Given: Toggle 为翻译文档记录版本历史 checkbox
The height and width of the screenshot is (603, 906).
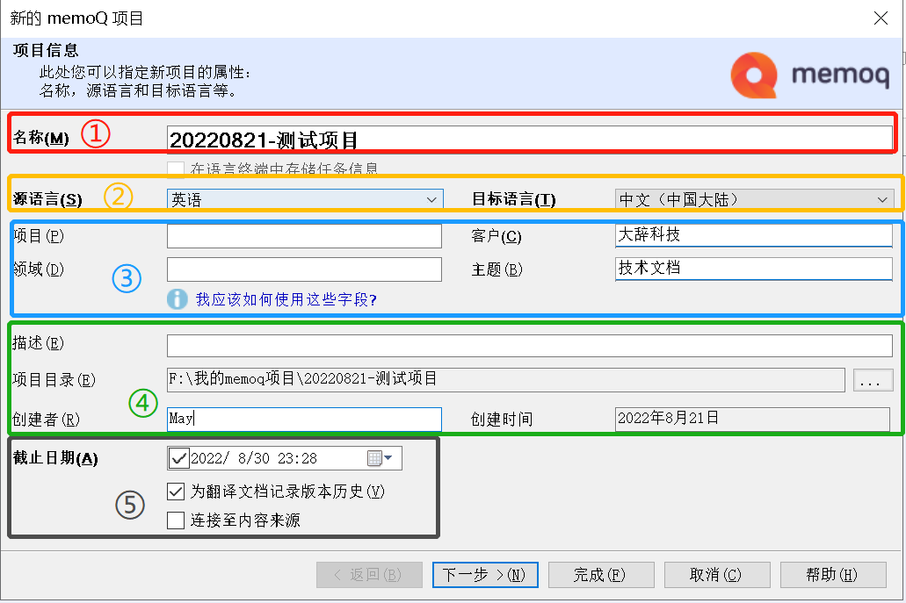Looking at the screenshot, I should (x=176, y=492).
